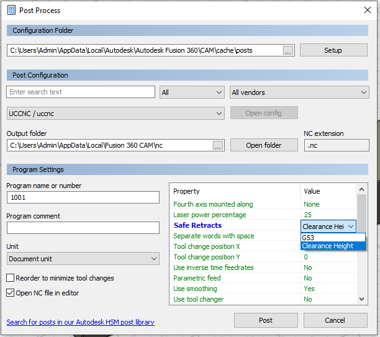
Task: Open Autodesk HSM post library link
Action: [80, 322]
